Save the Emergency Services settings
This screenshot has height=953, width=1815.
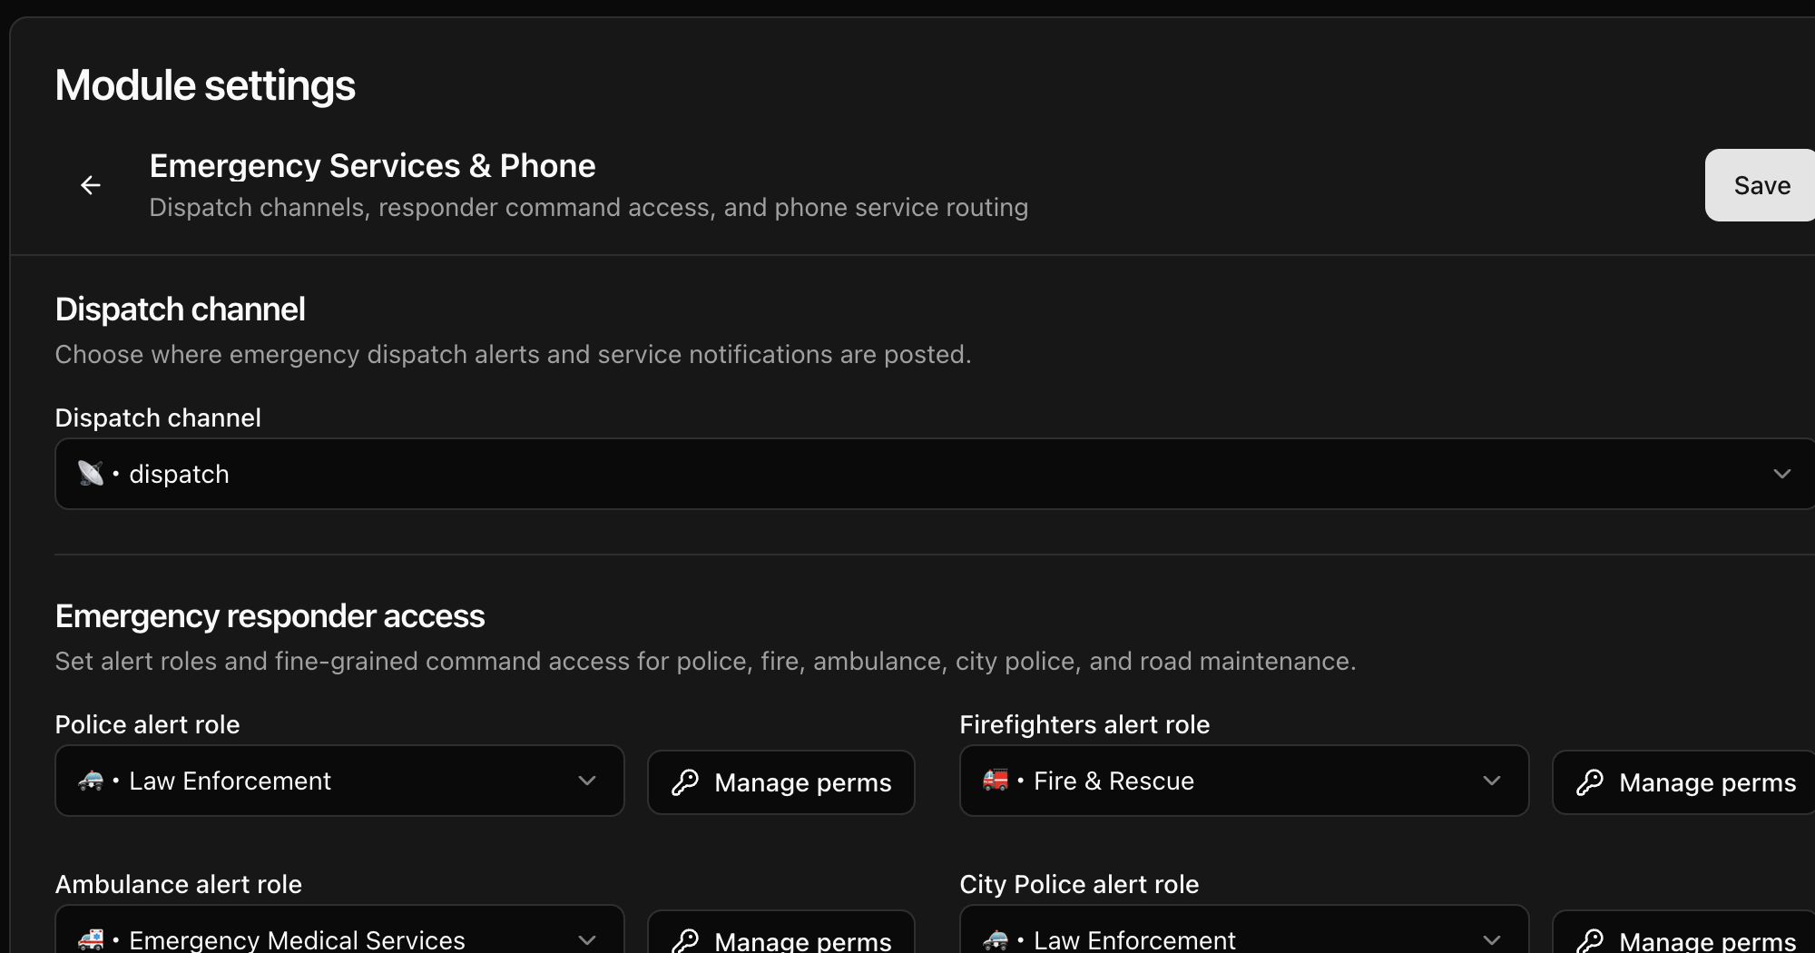[x=1761, y=185]
